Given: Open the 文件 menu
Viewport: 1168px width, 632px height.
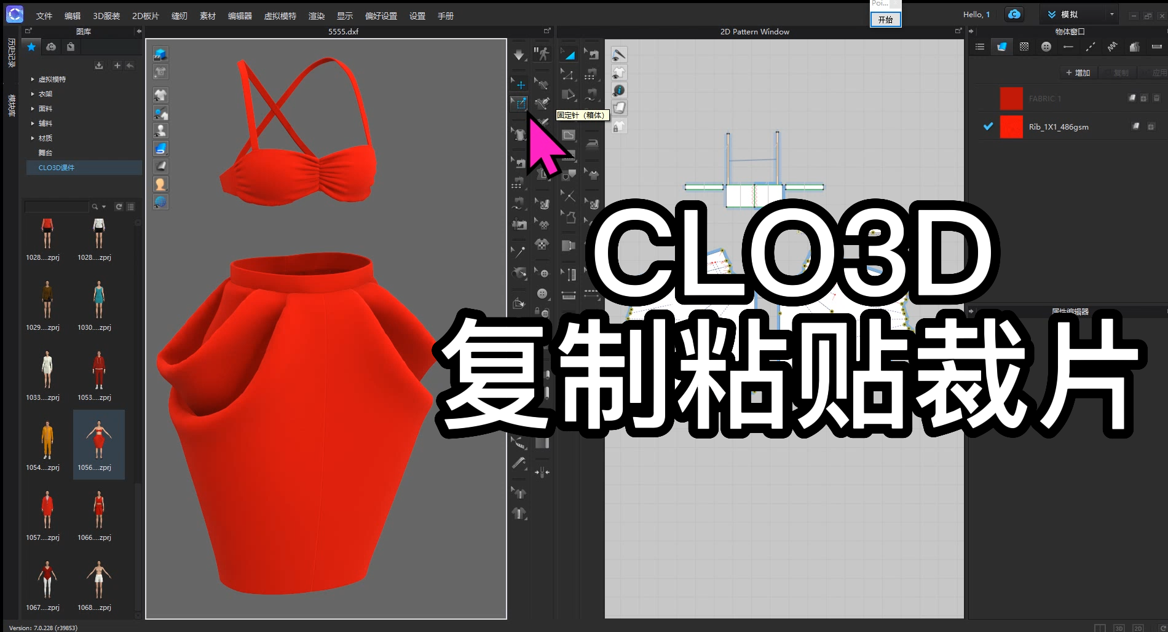Looking at the screenshot, I should (x=44, y=16).
